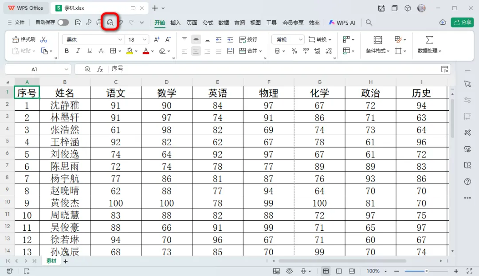Add a new sheet with plus button

[x=65, y=261]
